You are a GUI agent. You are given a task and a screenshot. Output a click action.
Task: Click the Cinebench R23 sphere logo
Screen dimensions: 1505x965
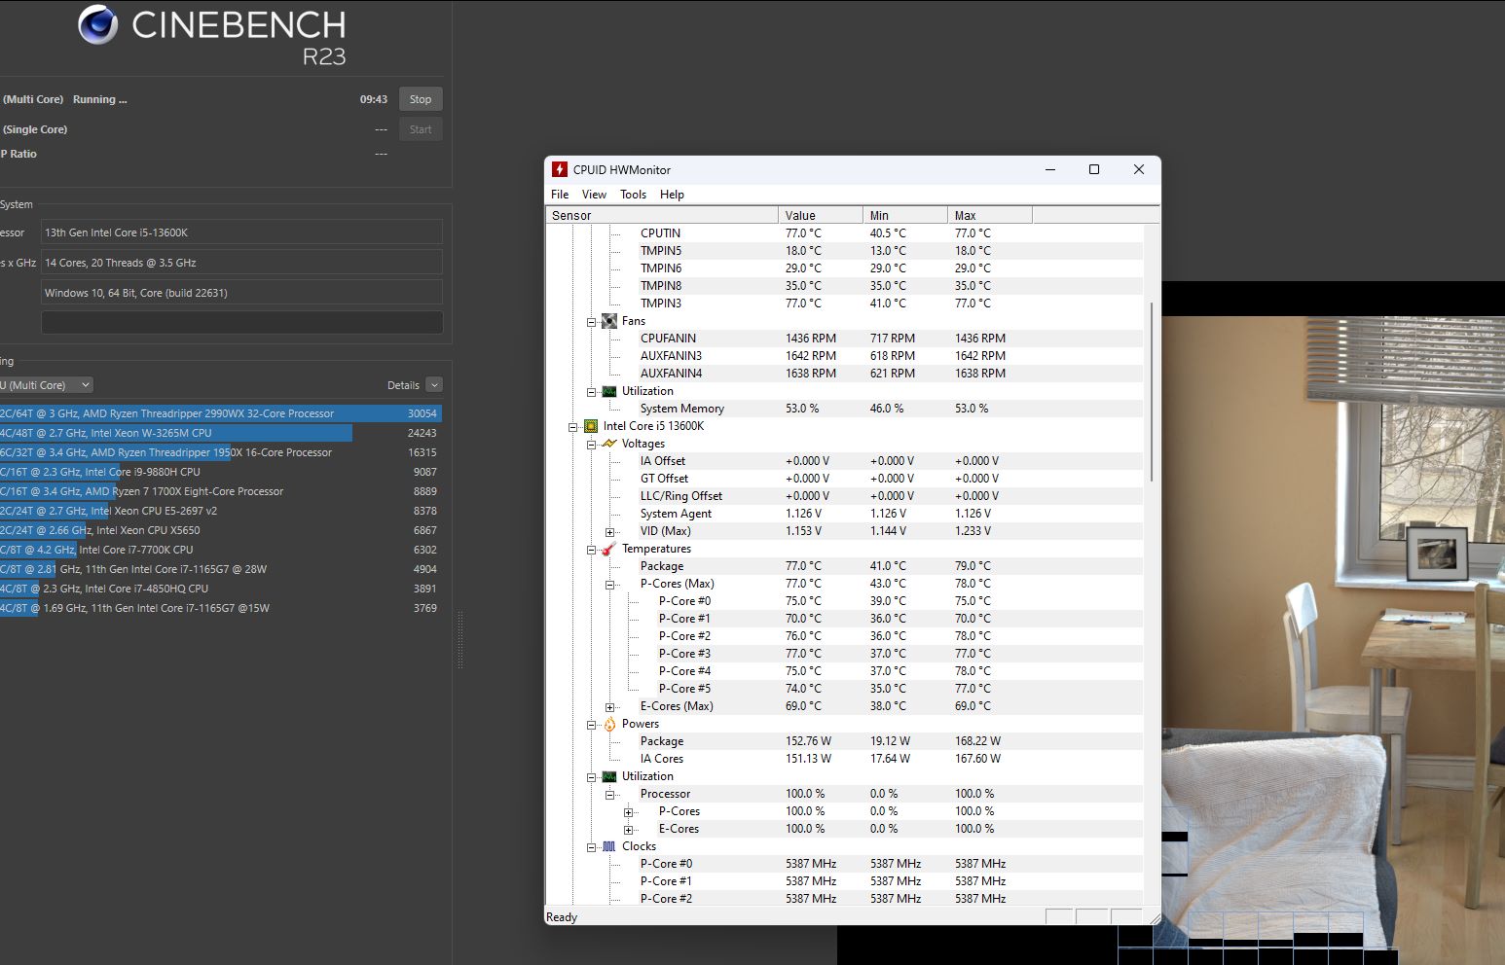point(97,24)
